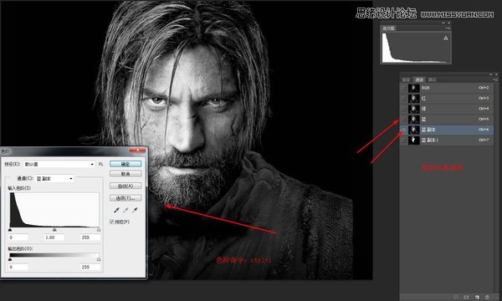
Task: Click the histogram cache warning triangle
Action: [446, 38]
